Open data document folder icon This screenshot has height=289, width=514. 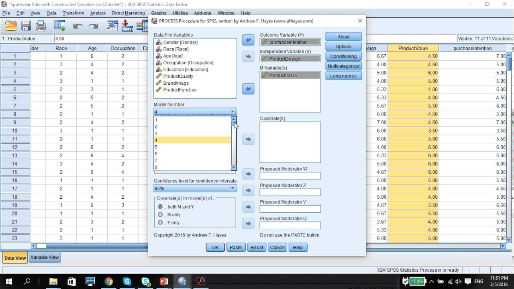pyautogui.click(x=11, y=26)
